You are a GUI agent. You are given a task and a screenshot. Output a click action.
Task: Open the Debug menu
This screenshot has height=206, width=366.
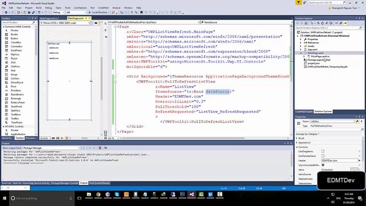pos(48,7)
